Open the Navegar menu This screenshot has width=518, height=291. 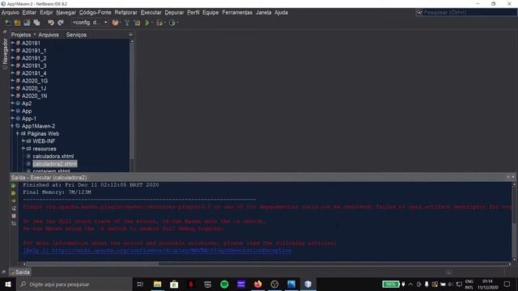[66, 13]
